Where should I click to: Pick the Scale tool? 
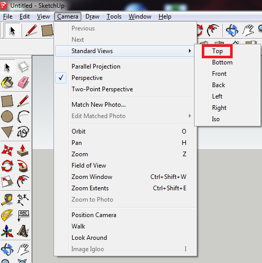[x=7, y=182]
